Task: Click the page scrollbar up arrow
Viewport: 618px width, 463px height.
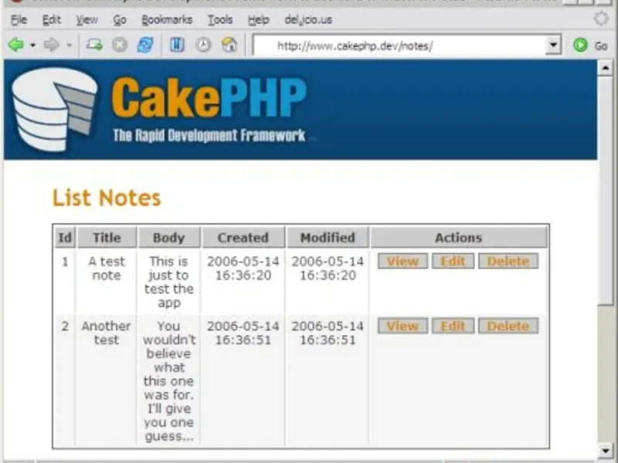Action: [x=606, y=68]
